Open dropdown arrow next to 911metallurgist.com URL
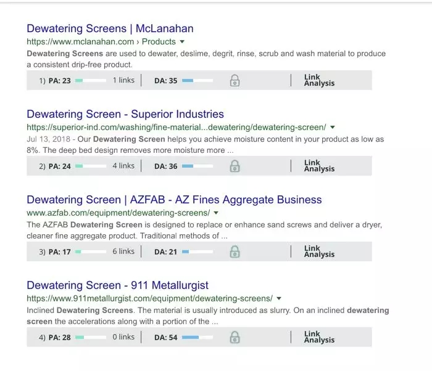Viewport: 432px width, 371px height. point(279,299)
